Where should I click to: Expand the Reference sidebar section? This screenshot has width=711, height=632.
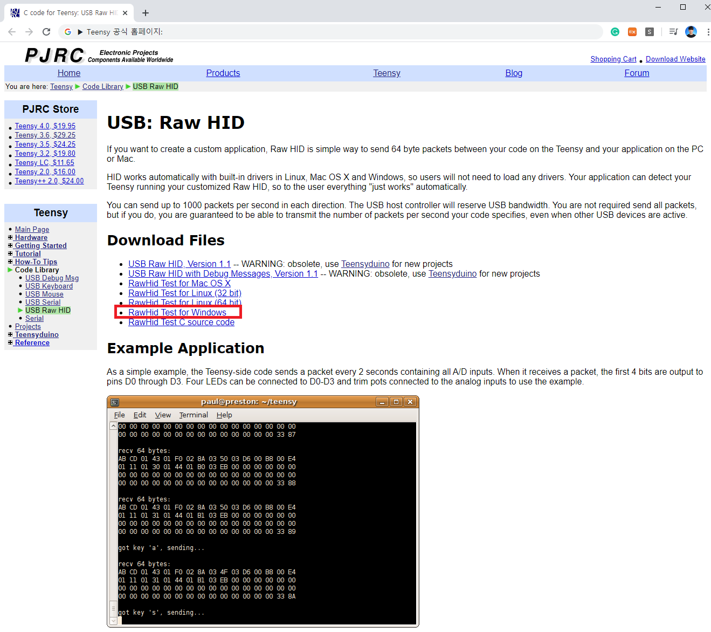point(10,342)
